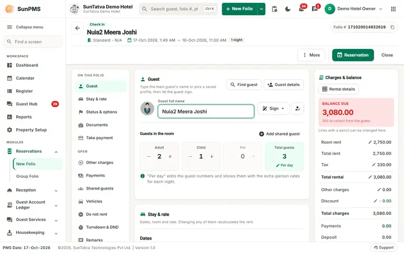Image resolution: width=404 pixels, height=253 pixels.
Task: Edit Other charges pencil icon
Action: 379,190
